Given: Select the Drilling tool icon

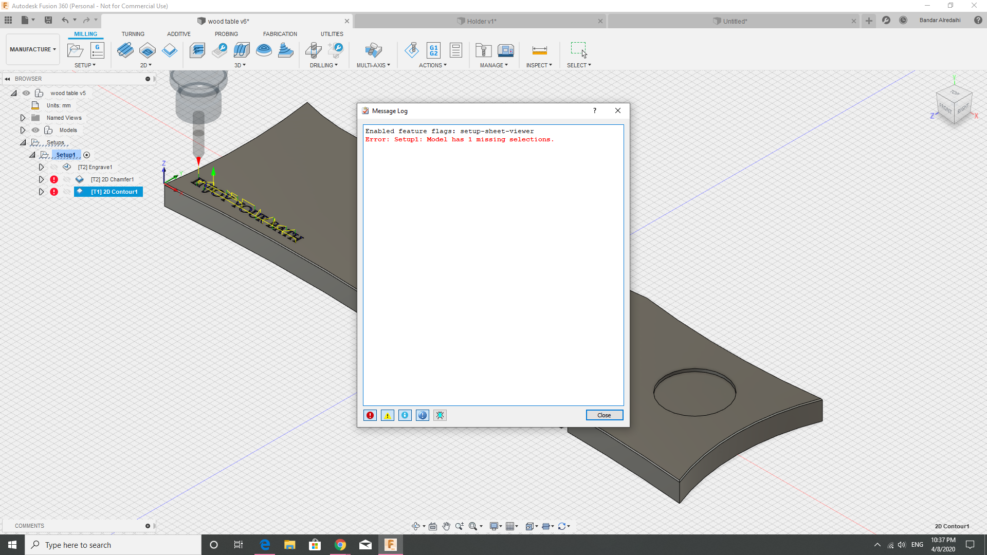Looking at the screenshot, I should click(314, 50).
